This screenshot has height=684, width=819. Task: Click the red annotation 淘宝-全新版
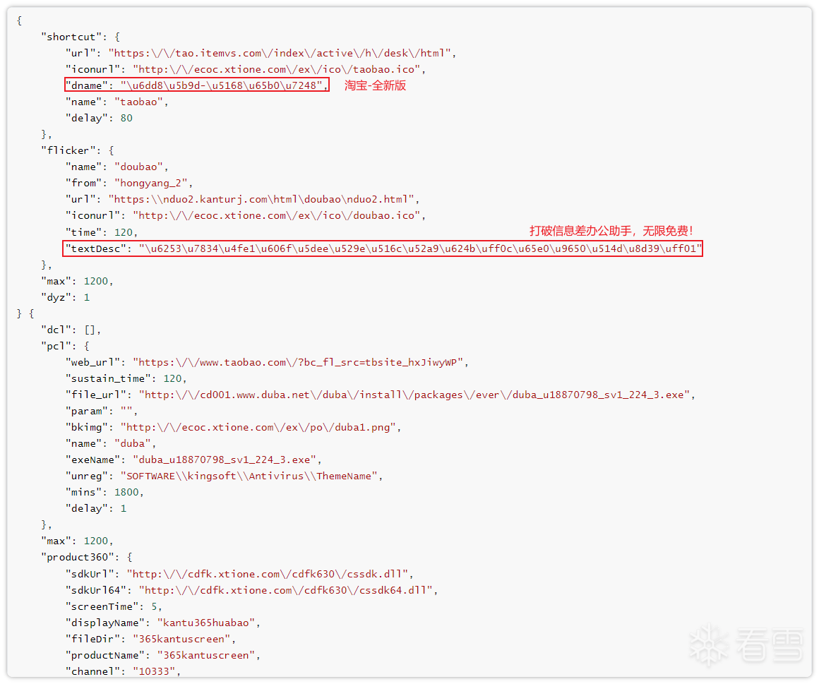pyautogui.click(x=375, y=85)
